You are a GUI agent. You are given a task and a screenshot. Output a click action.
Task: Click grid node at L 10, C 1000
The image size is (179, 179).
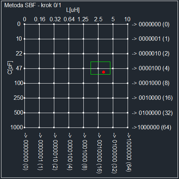pyautogui.click(x=128, y=127)
